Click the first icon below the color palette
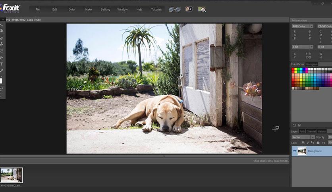 coord(294,125)
